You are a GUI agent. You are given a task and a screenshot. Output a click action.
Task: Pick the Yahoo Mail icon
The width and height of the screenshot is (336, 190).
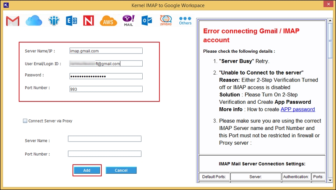click(x=128, y=21)
